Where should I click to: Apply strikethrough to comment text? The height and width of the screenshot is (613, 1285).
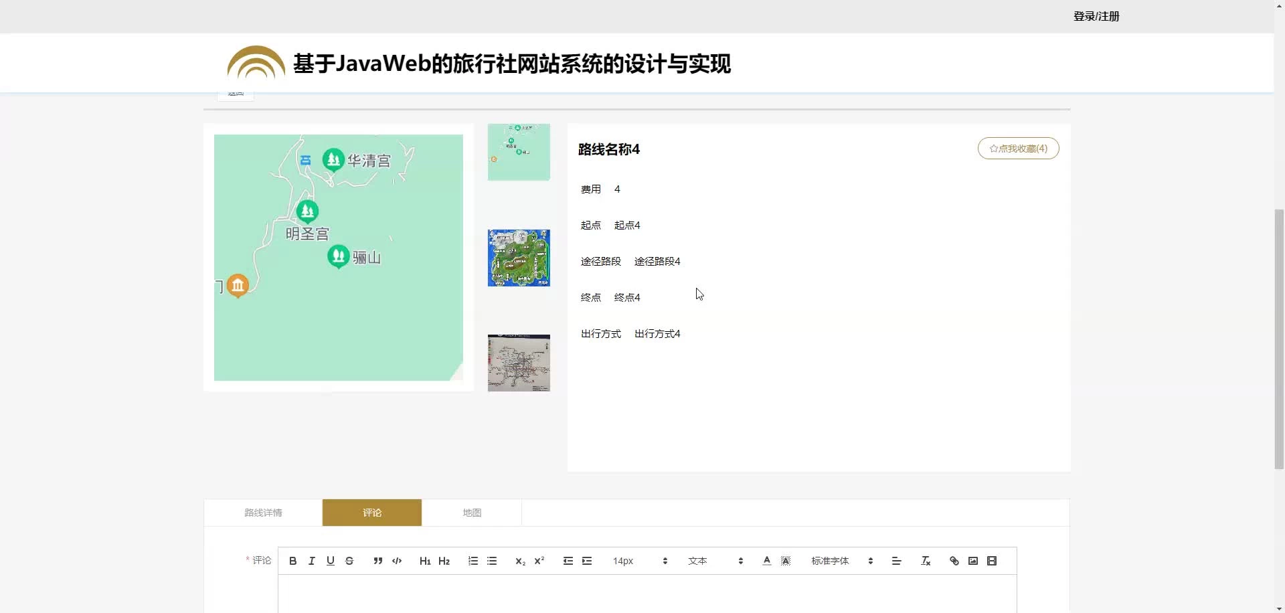[x=349, y=561]
